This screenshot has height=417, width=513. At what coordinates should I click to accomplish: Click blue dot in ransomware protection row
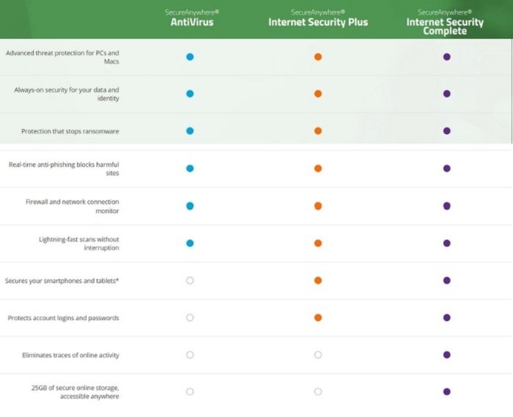click(190, 131)
